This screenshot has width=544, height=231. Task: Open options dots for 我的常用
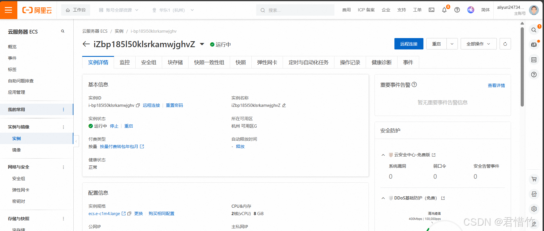tap(63, 110)
